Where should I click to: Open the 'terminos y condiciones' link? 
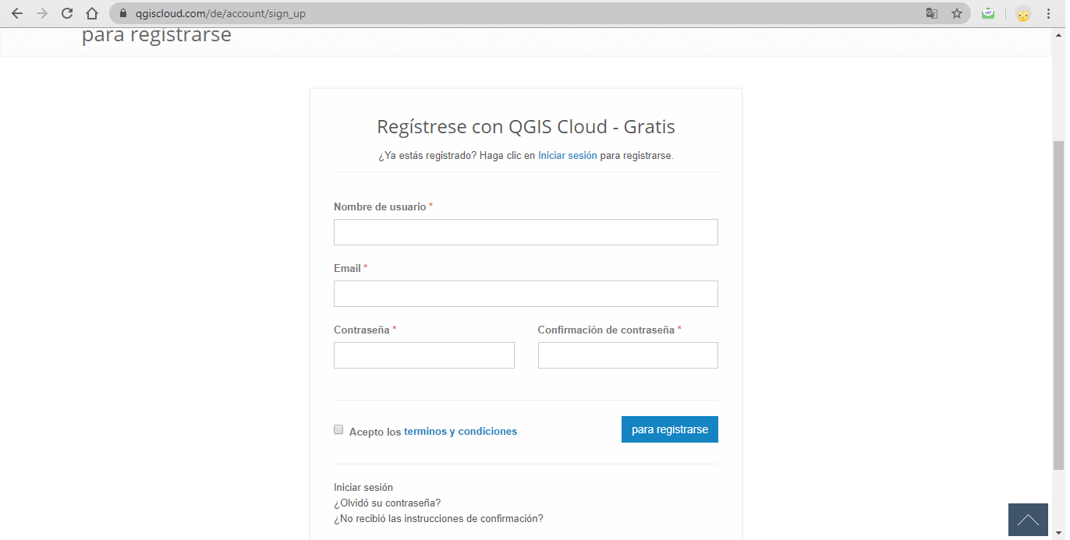[460, 431]
